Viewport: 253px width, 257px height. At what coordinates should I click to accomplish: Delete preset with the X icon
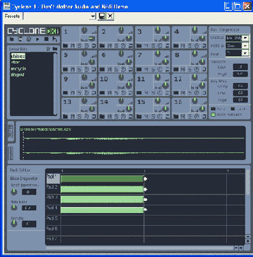click(x=110, y=16)
